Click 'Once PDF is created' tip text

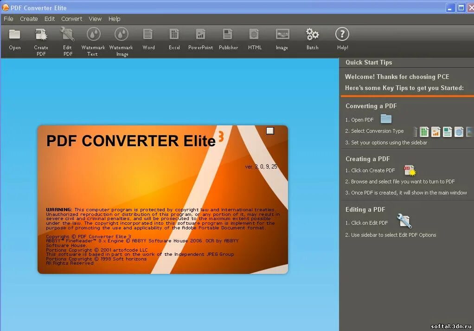(406, 193)
